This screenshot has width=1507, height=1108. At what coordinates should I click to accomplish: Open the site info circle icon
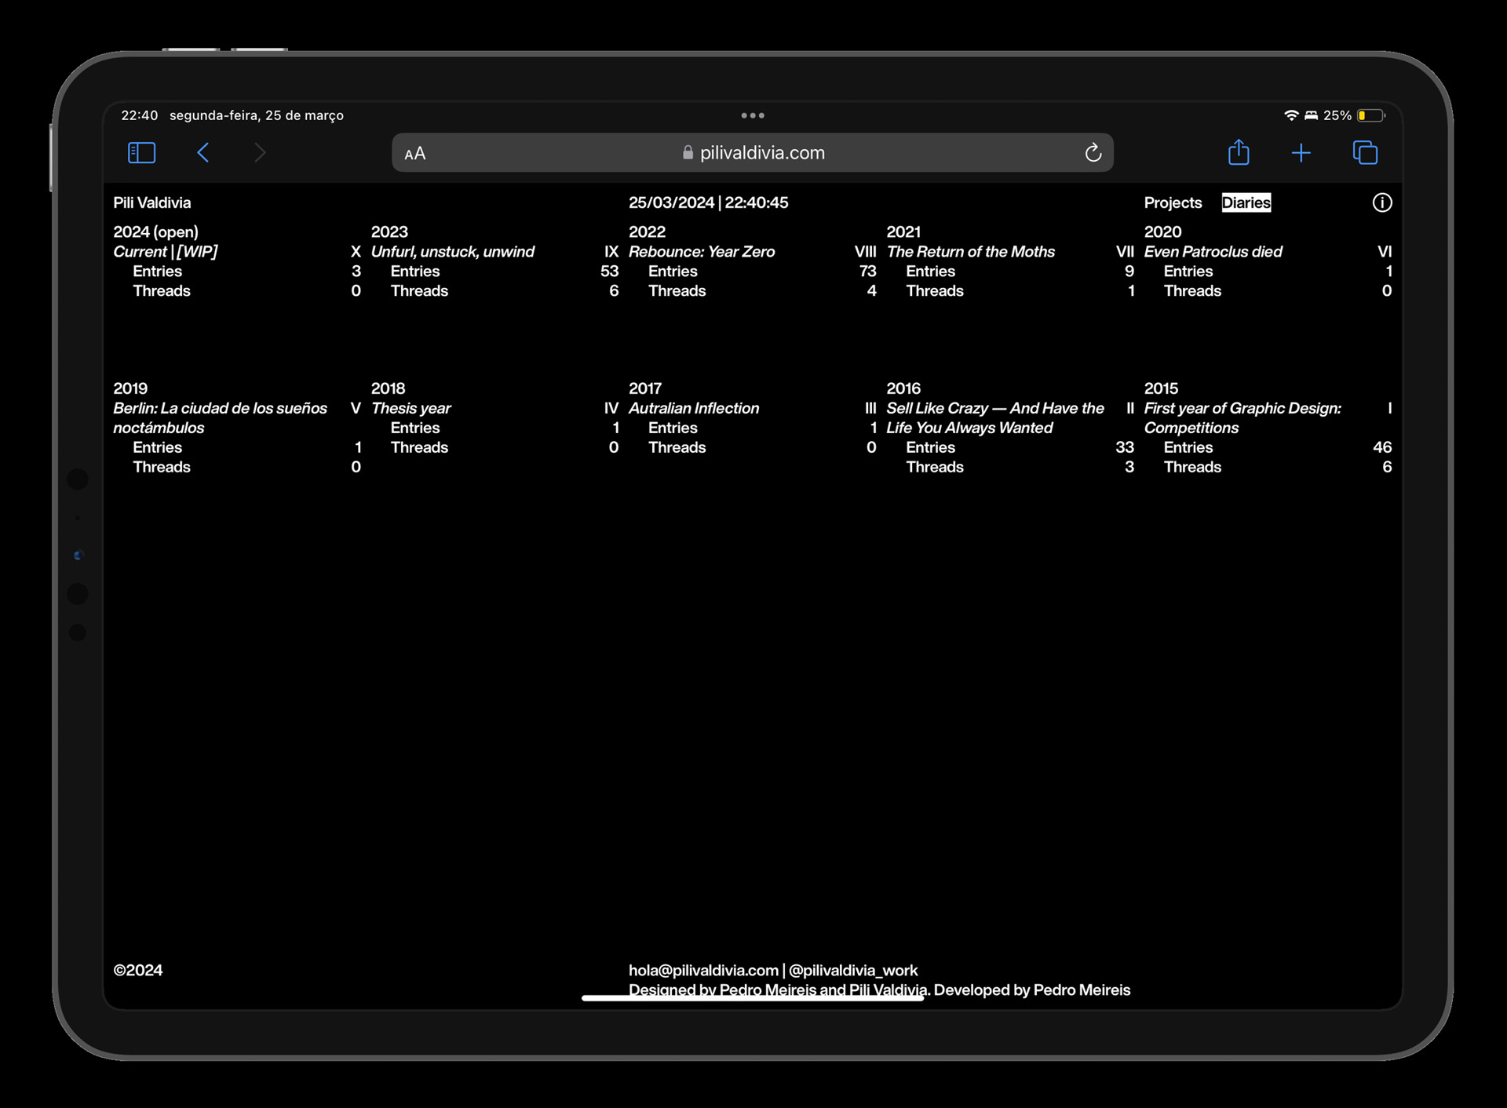pyautogui.click(x=1381, y=202)
